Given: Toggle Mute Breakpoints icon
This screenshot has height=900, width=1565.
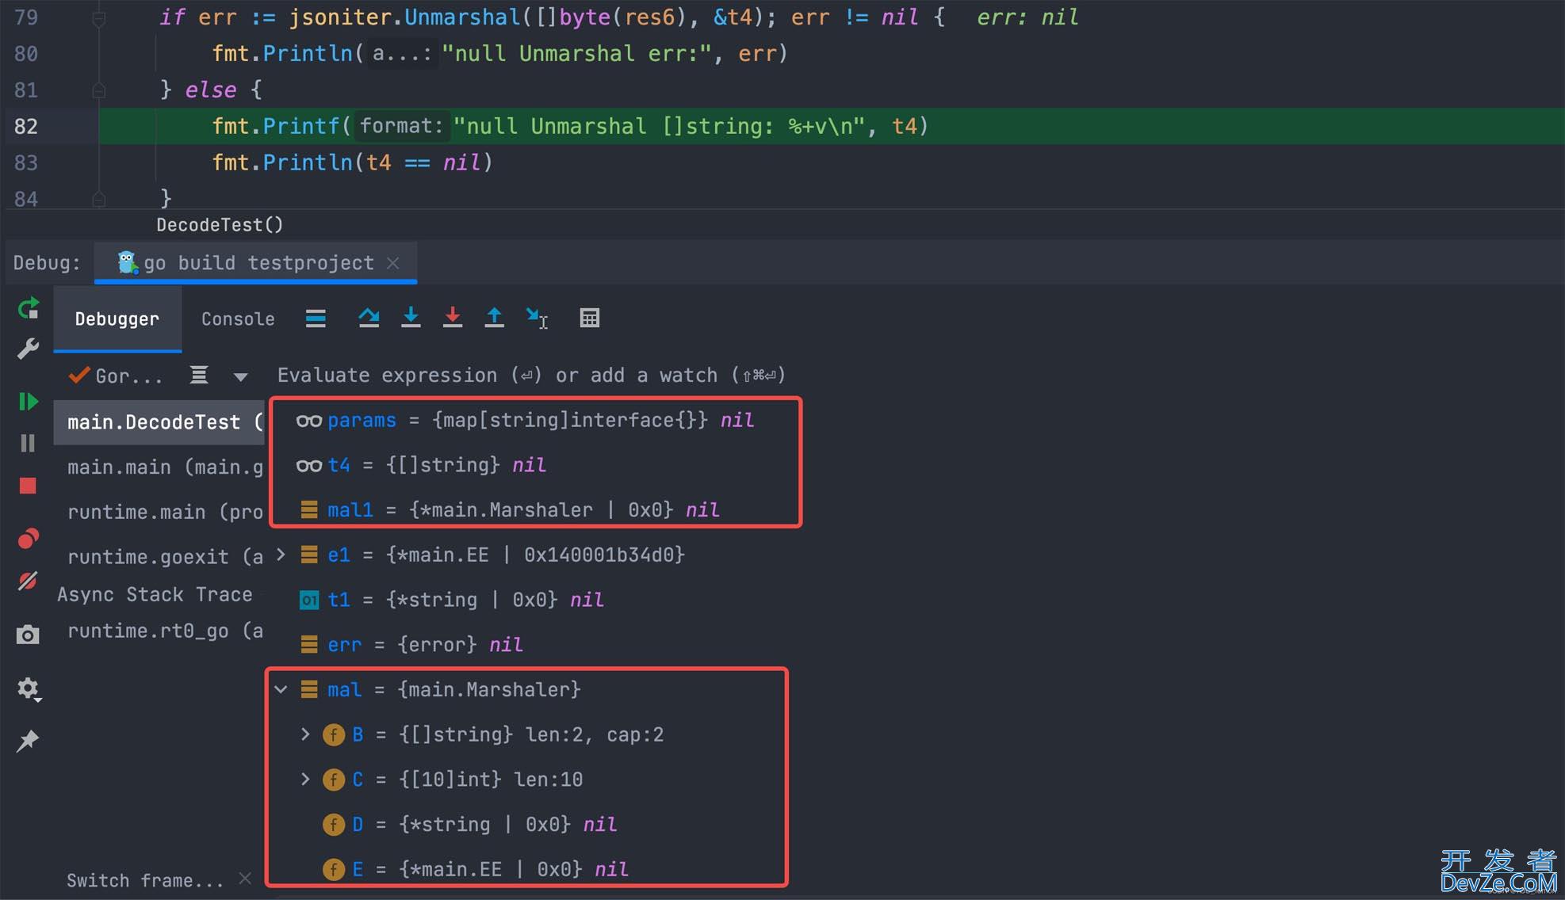Looking at the screenshot, I should click(x=29, y=582).
